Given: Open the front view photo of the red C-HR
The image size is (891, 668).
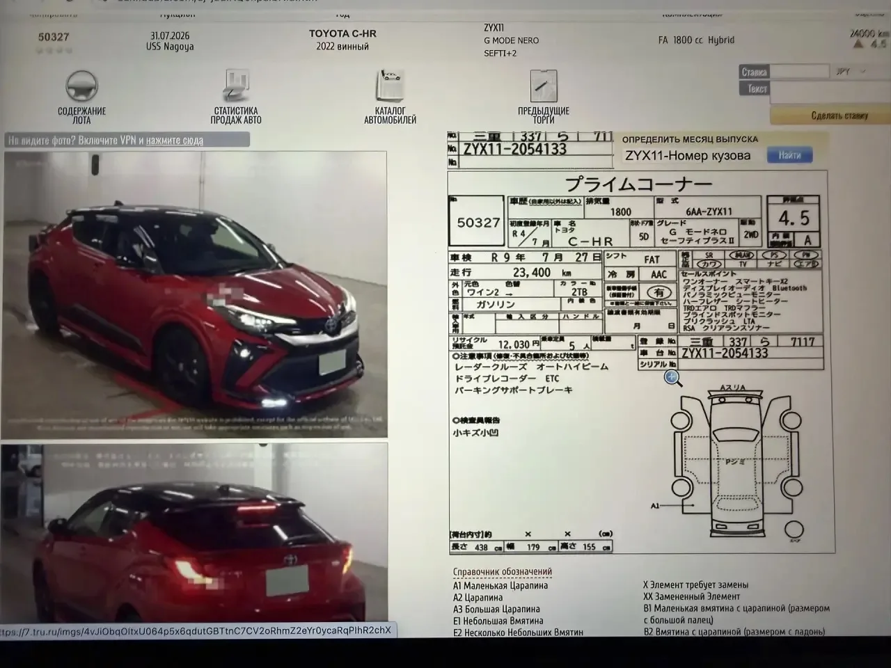Looking at the screenshot, I should [196, 294].
